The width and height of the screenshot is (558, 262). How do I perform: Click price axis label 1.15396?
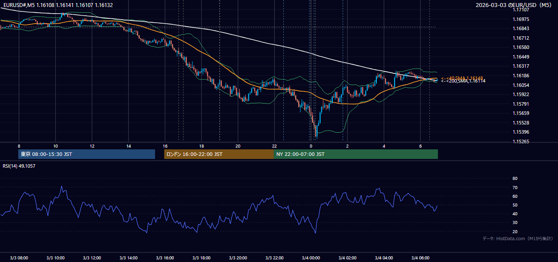(x=521, y=132)
